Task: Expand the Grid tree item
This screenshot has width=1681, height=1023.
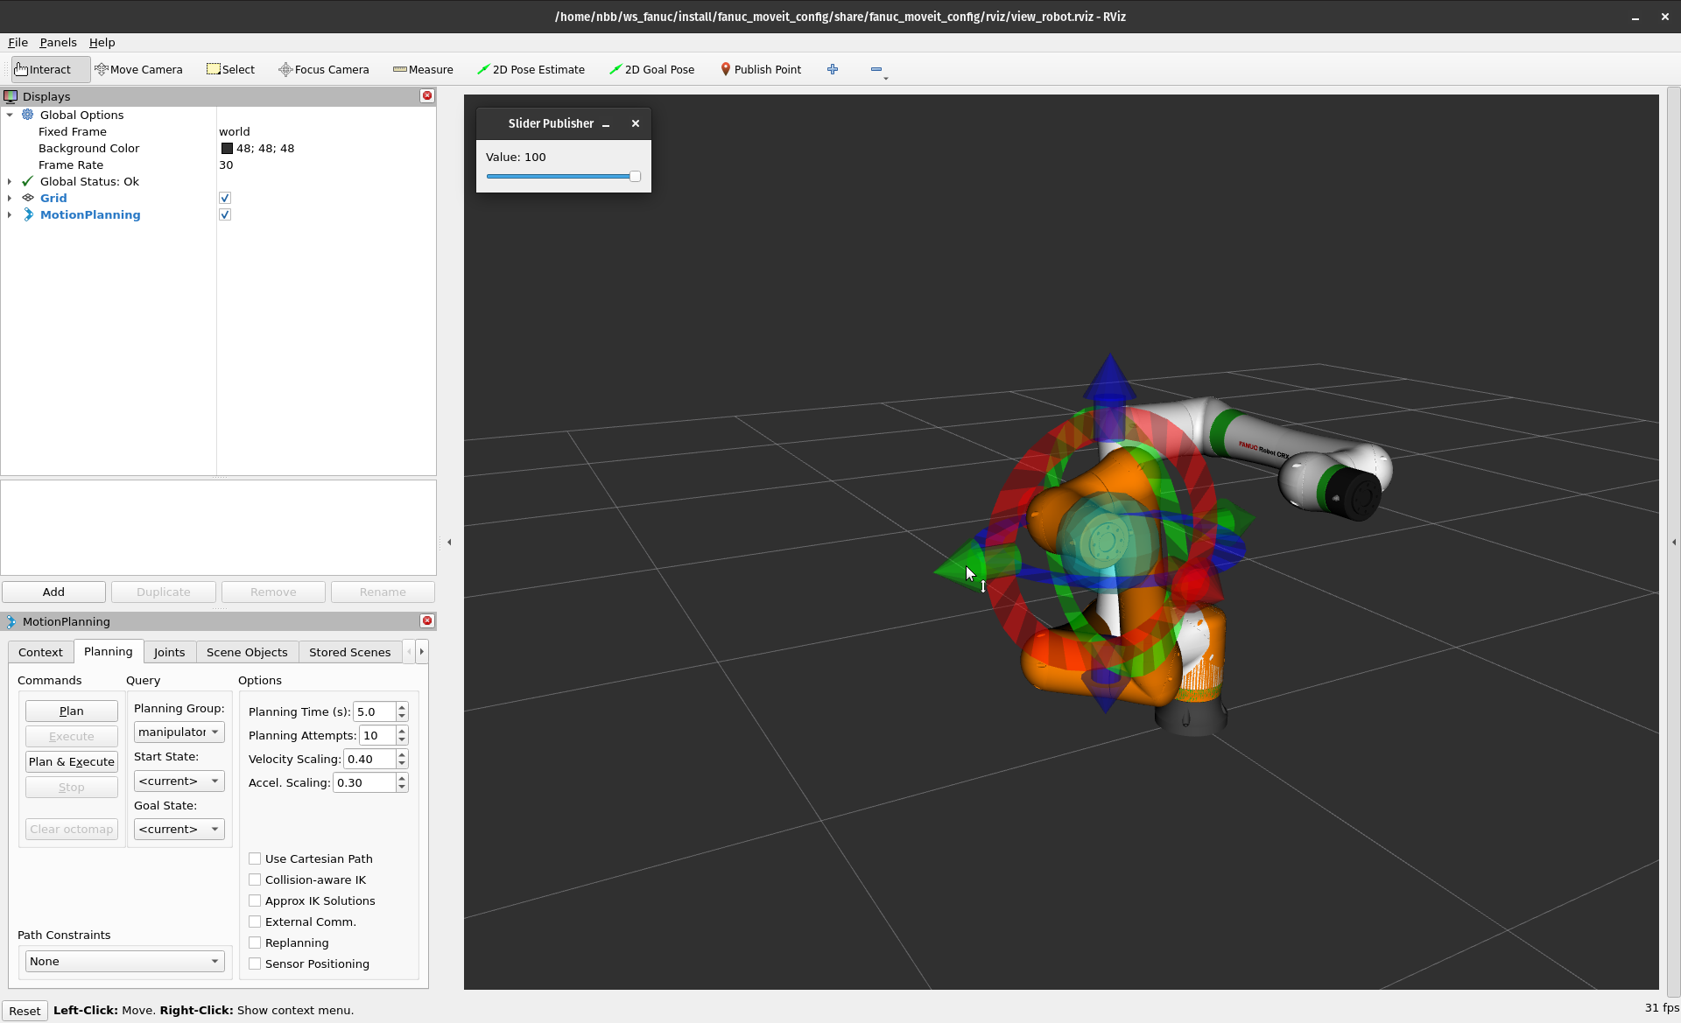Action: [x=10, y=198]
